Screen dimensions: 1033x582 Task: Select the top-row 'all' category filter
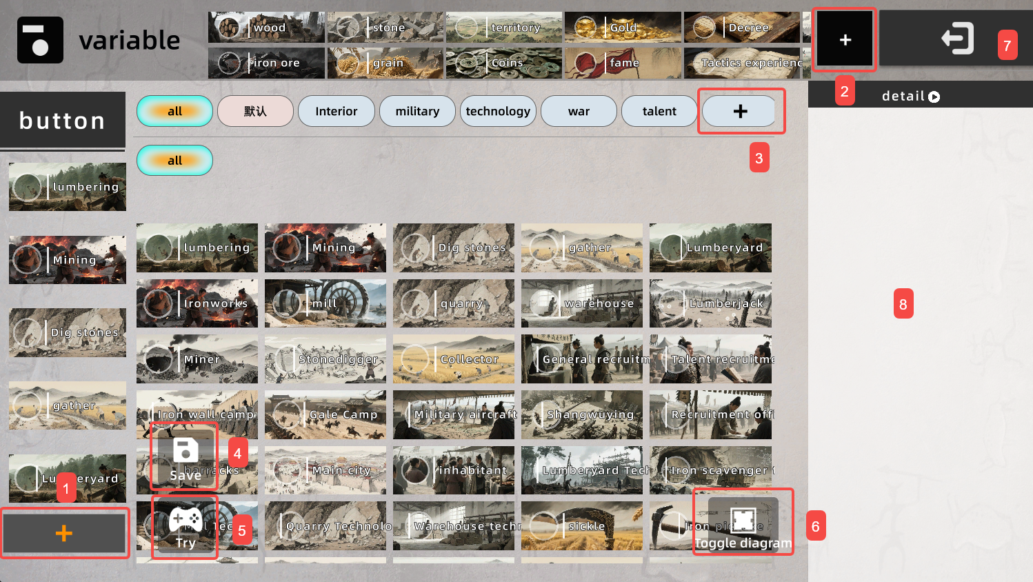point(174,111)
